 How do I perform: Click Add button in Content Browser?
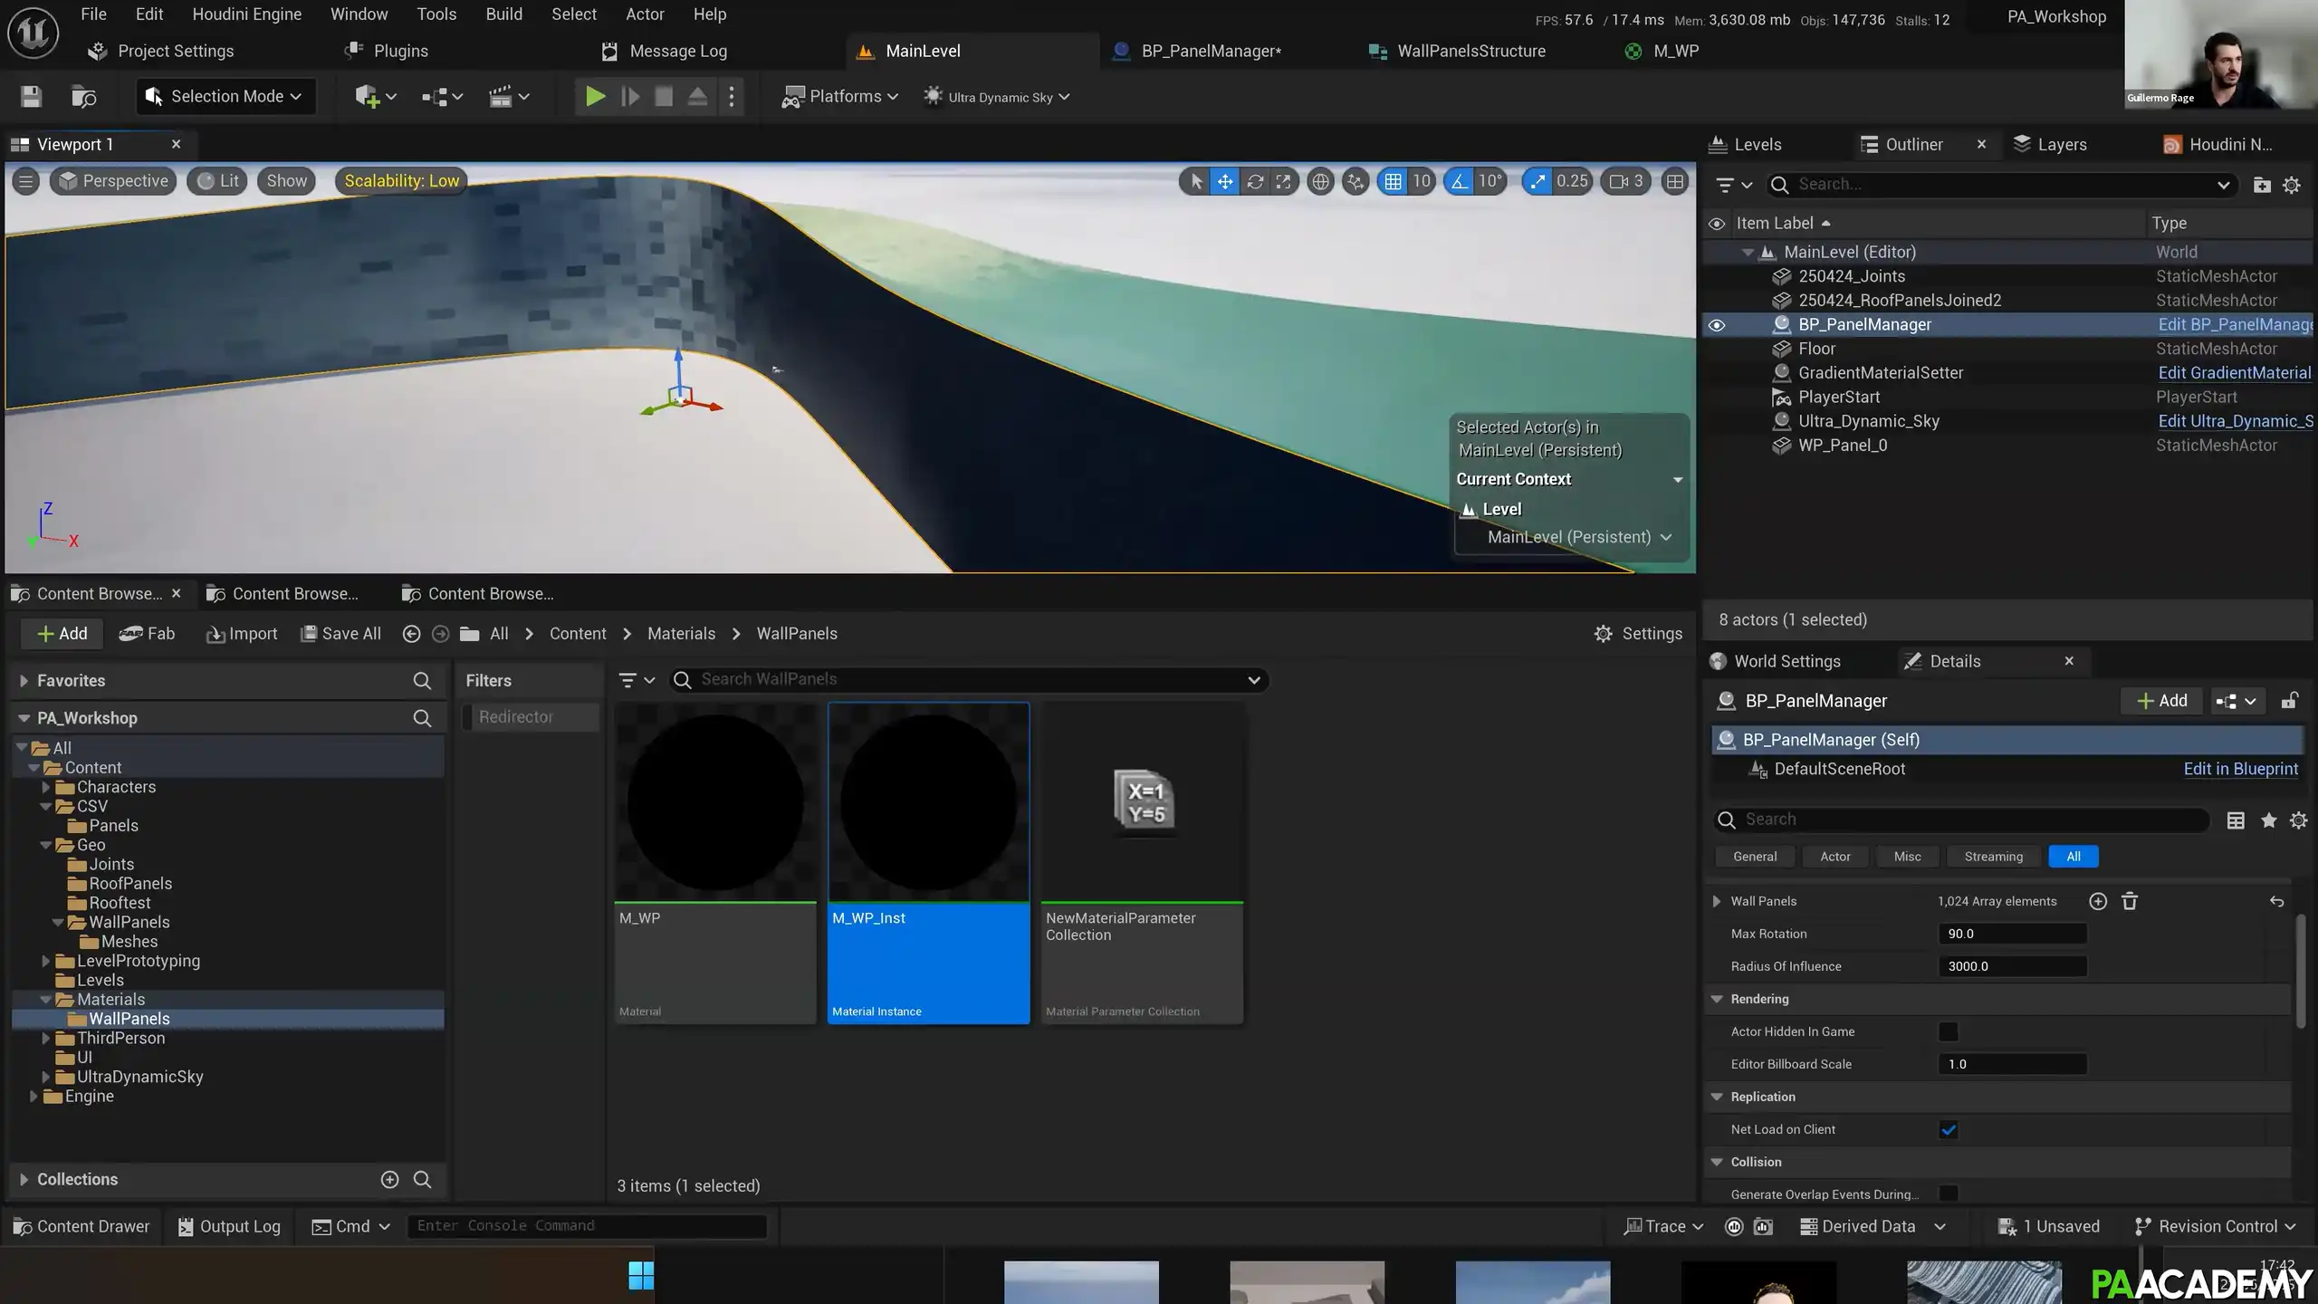[62, 634]
